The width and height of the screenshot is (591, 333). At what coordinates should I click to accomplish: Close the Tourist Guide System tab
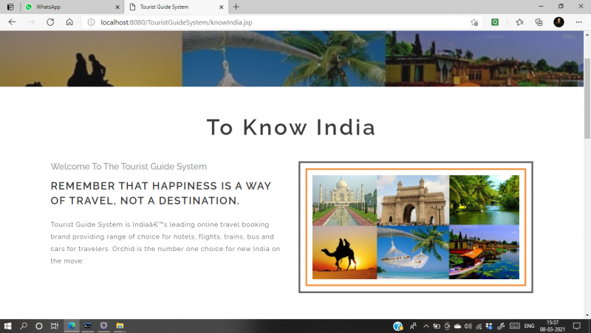(221, 7)
